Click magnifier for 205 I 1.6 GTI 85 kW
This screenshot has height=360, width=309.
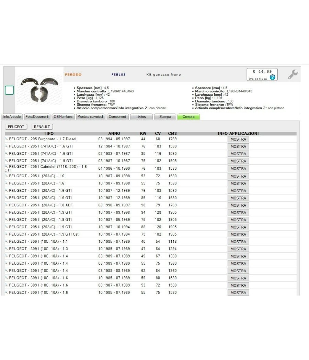6,153
